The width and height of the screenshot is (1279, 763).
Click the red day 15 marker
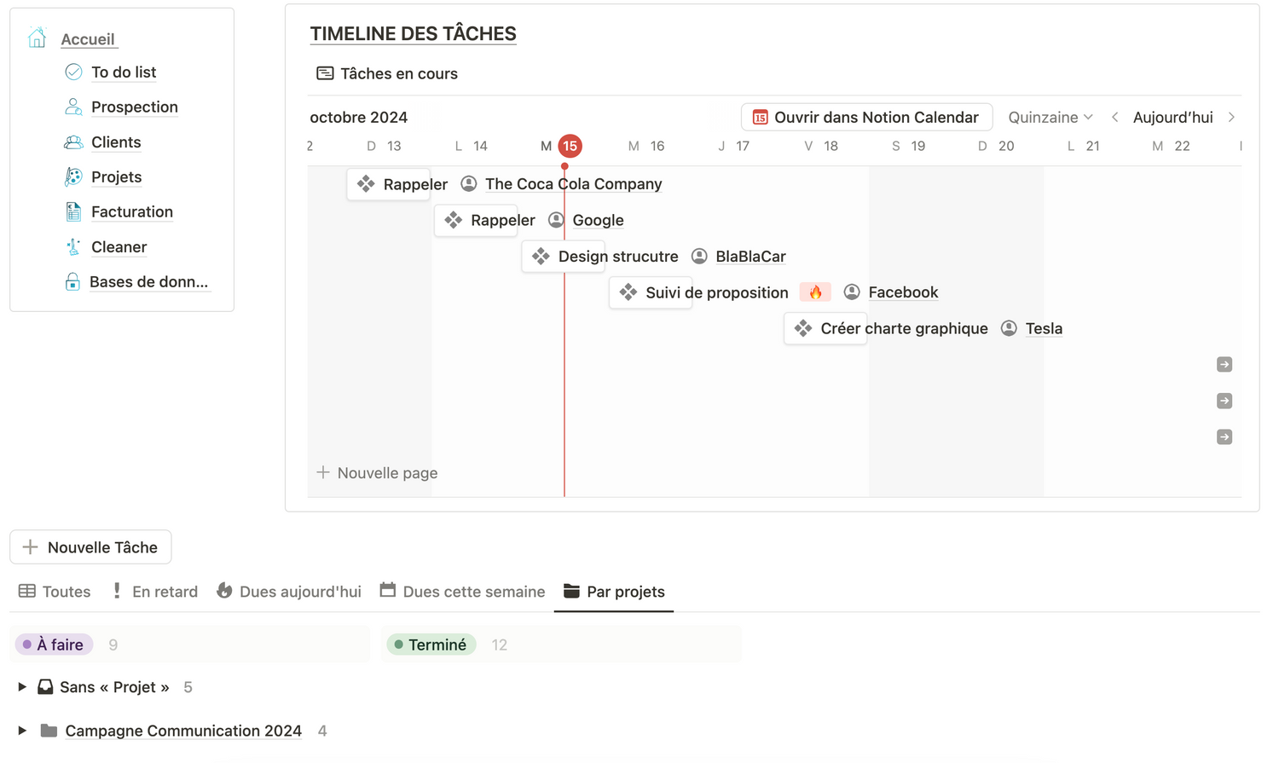[x=570, y=146]
